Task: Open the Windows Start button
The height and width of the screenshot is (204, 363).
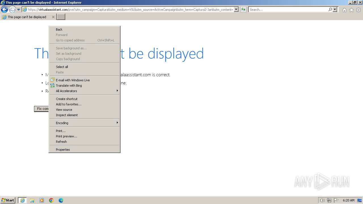Action: click(x=8, y=200)
